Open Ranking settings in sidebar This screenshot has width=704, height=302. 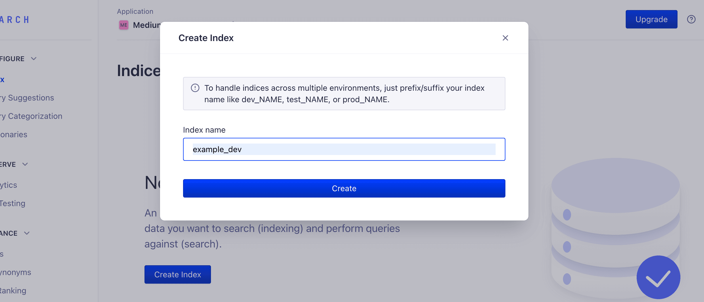(13, 291)
